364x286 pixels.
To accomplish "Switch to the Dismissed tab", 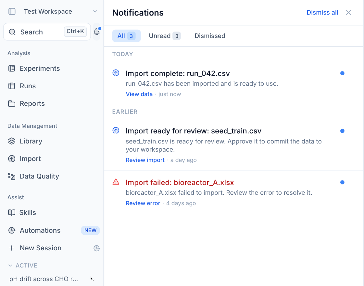I will click(x=210, y=36).
